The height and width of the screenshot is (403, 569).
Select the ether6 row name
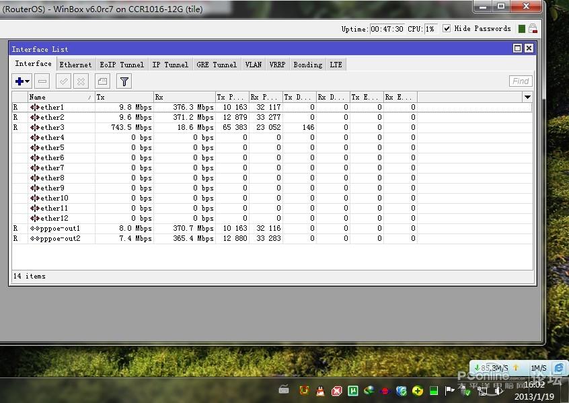(52, 158)
